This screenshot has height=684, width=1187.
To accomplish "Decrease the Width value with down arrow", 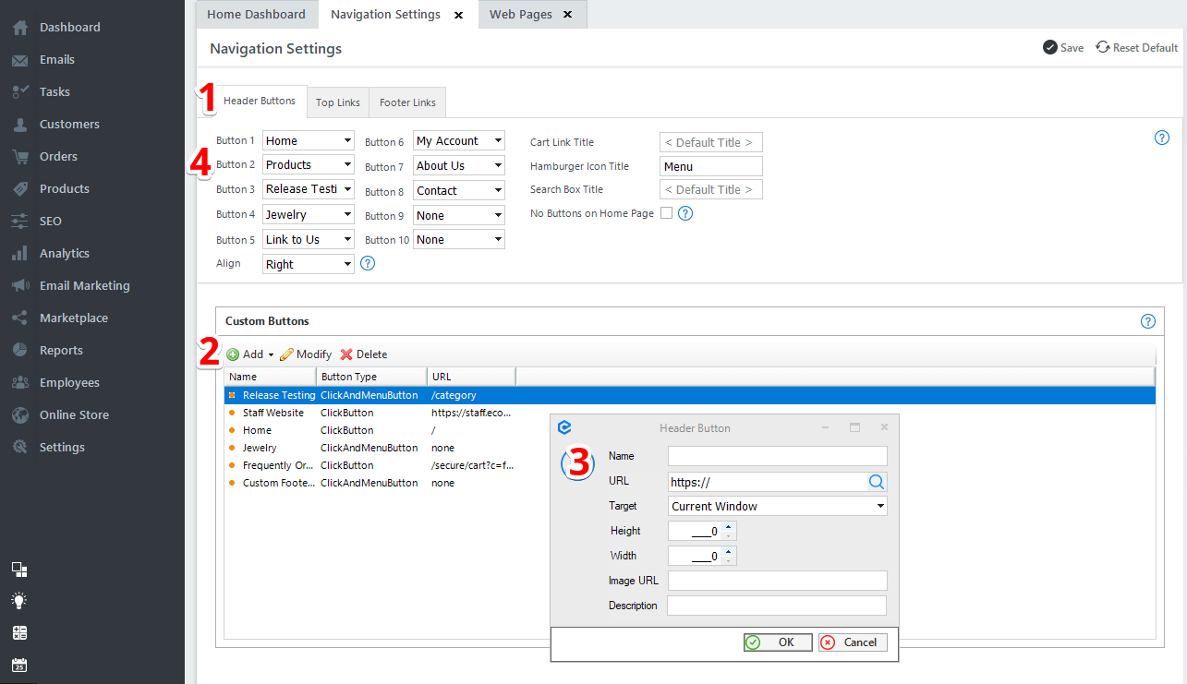I will click(x=729, y=560).
